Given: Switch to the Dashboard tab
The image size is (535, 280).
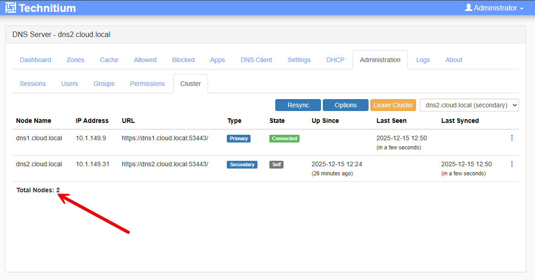Looking at the screenshot, I should coord(36,60).
